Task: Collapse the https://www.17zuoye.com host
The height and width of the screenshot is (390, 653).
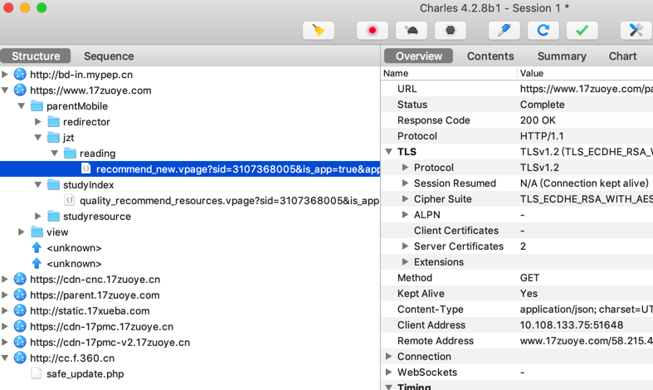Action: point(5,90)
